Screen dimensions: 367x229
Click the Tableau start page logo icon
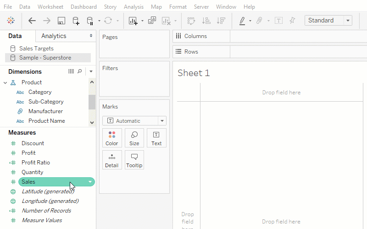tap(11, 21)
